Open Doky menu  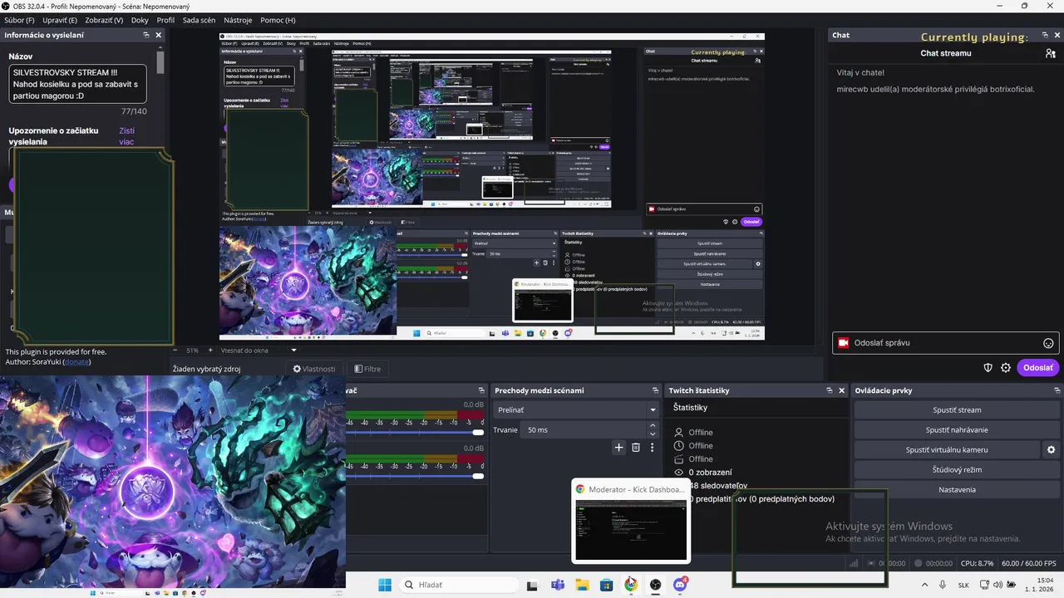pyautogui.click(x=140, y=20)
